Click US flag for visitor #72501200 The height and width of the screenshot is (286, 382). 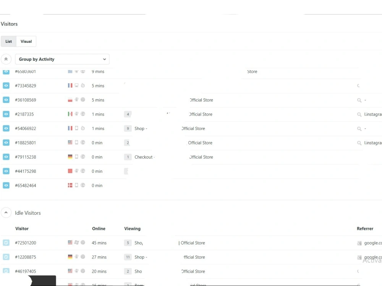(x=70, y=243)
